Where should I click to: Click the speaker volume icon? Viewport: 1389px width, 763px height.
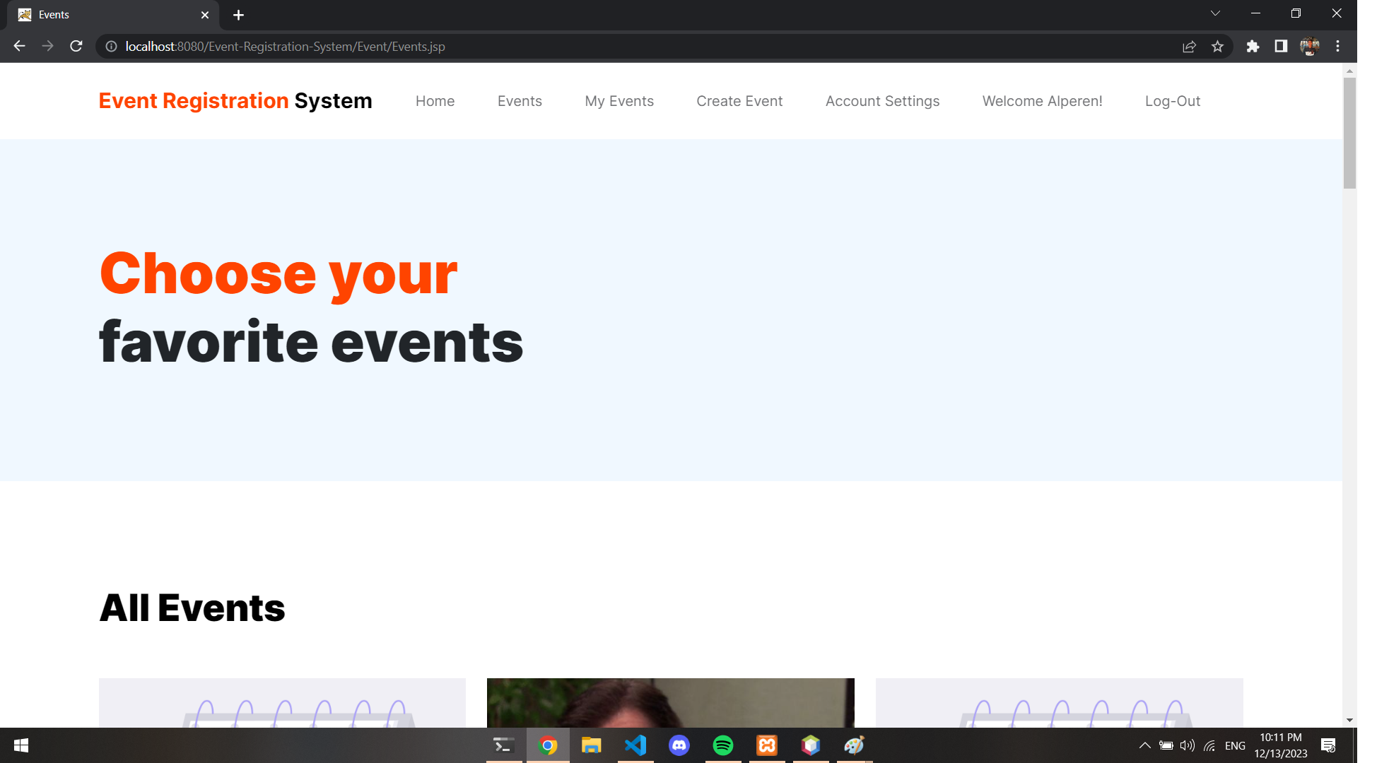point(1187,745)
